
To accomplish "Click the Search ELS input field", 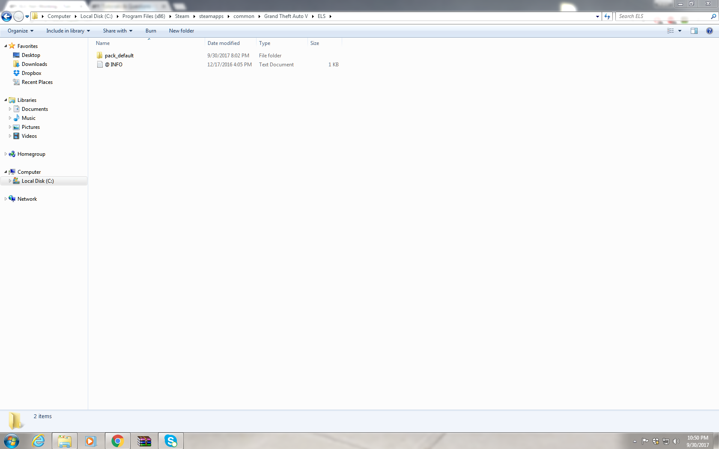I will (x=663, y=16).
